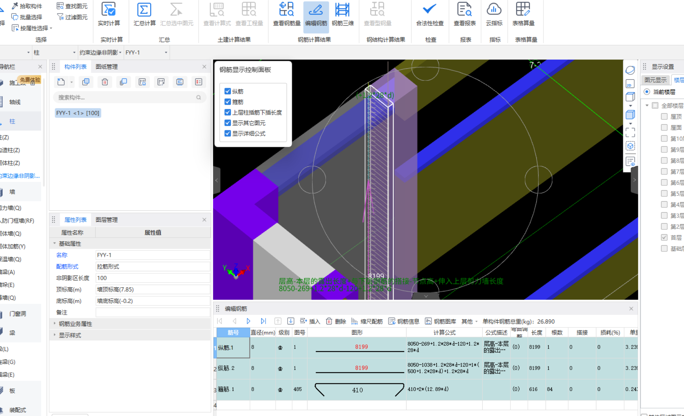Close the 编辑钢筋 panel
This screenshot has height=416, width=684.
tap(631, 309)
